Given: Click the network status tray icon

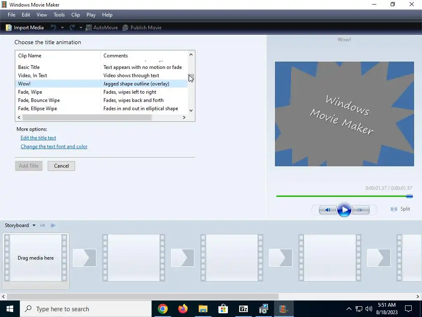Looking at the screenshot, I should pyautogui.click(x=359, y=309).
